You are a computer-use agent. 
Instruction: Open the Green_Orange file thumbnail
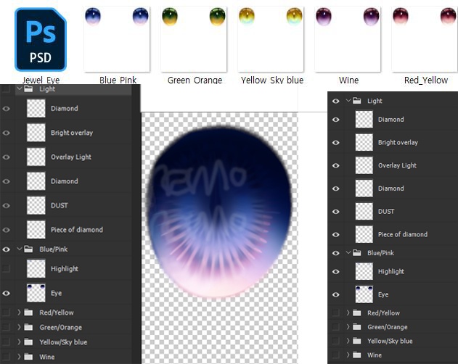click(194, 39)
